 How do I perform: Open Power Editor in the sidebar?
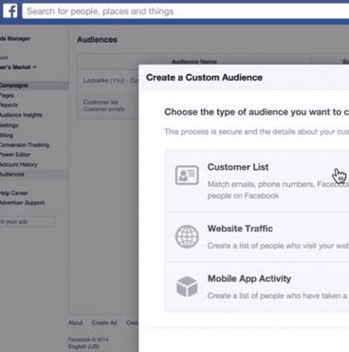15,155
